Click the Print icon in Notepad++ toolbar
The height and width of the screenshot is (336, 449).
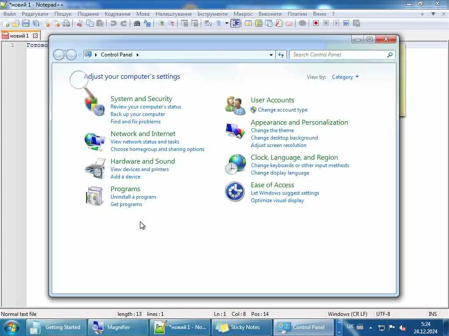(x=66, y=24)
